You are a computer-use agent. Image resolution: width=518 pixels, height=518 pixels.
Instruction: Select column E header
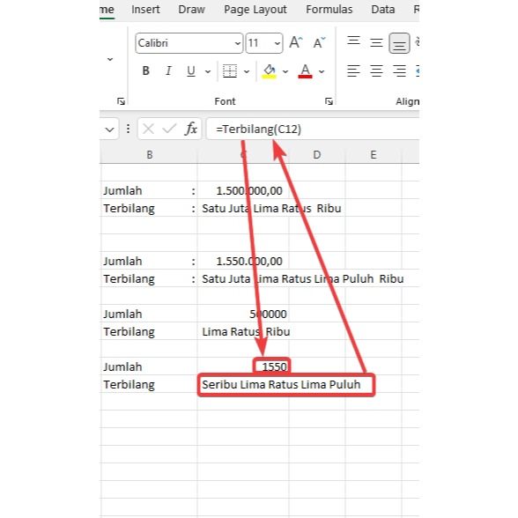[x=374, y=155]
